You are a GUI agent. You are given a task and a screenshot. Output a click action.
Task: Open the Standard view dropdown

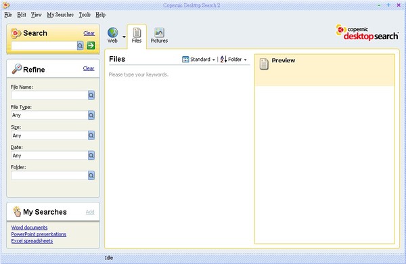click(x=198, y=60)
